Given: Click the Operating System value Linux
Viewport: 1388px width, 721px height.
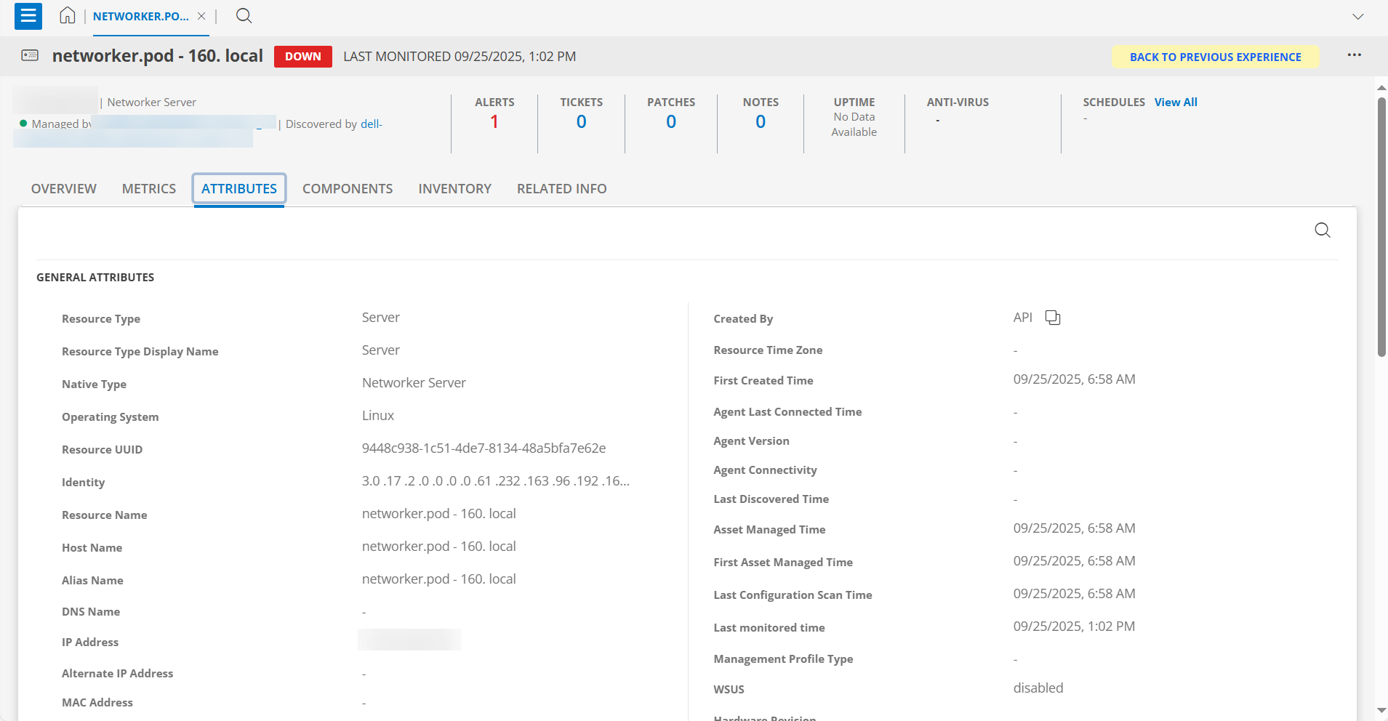Looking at the screenshot, I should coord(378,416).
